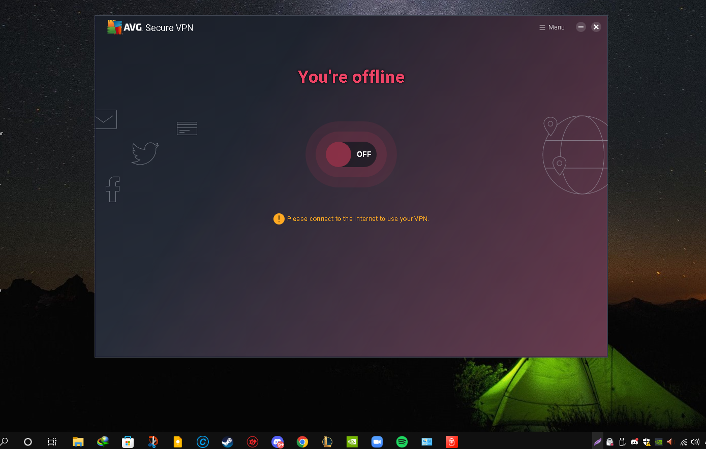Viewport: 706px width, 449px height.
Task: Open NVIDIA GeForce Experience on the taskbar
Action: pos(352,442)
